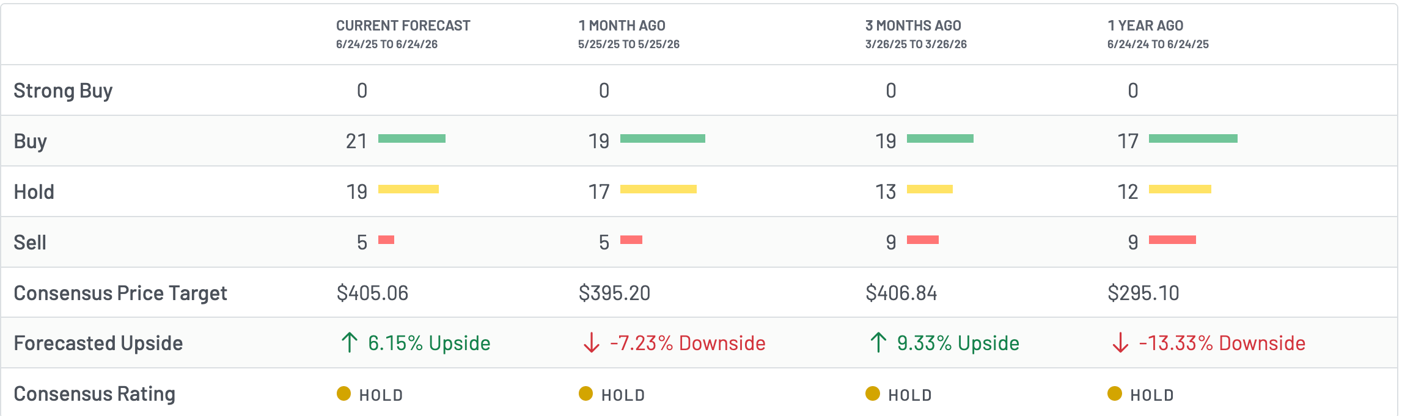1402x416 pixels.
Task: Click the date range 5/25/25 TO 5/25/26
Action: pyautogui.click(x=629, y=44)
